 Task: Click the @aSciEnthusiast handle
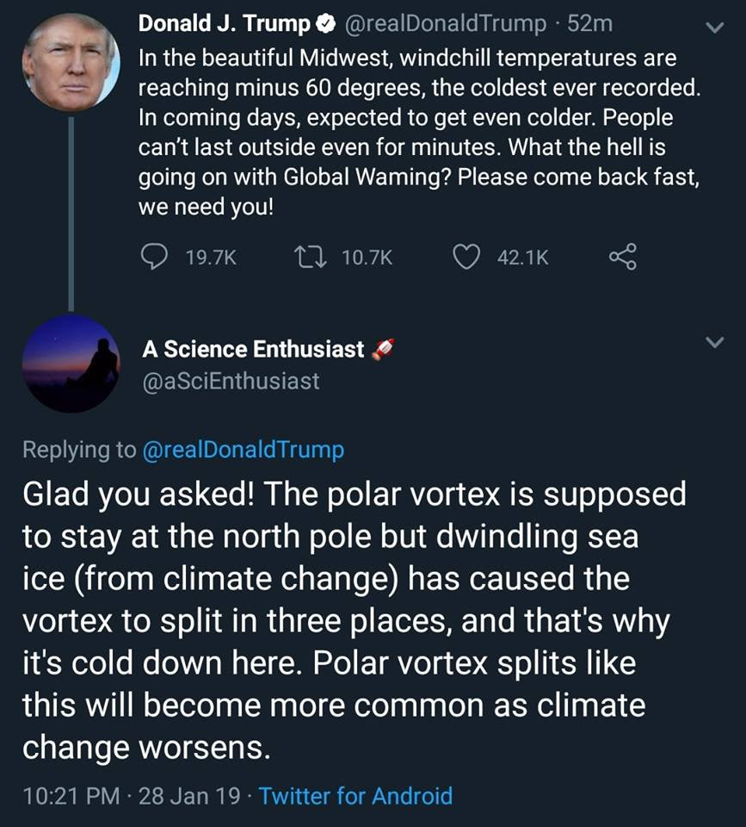(x=231, y=382)
